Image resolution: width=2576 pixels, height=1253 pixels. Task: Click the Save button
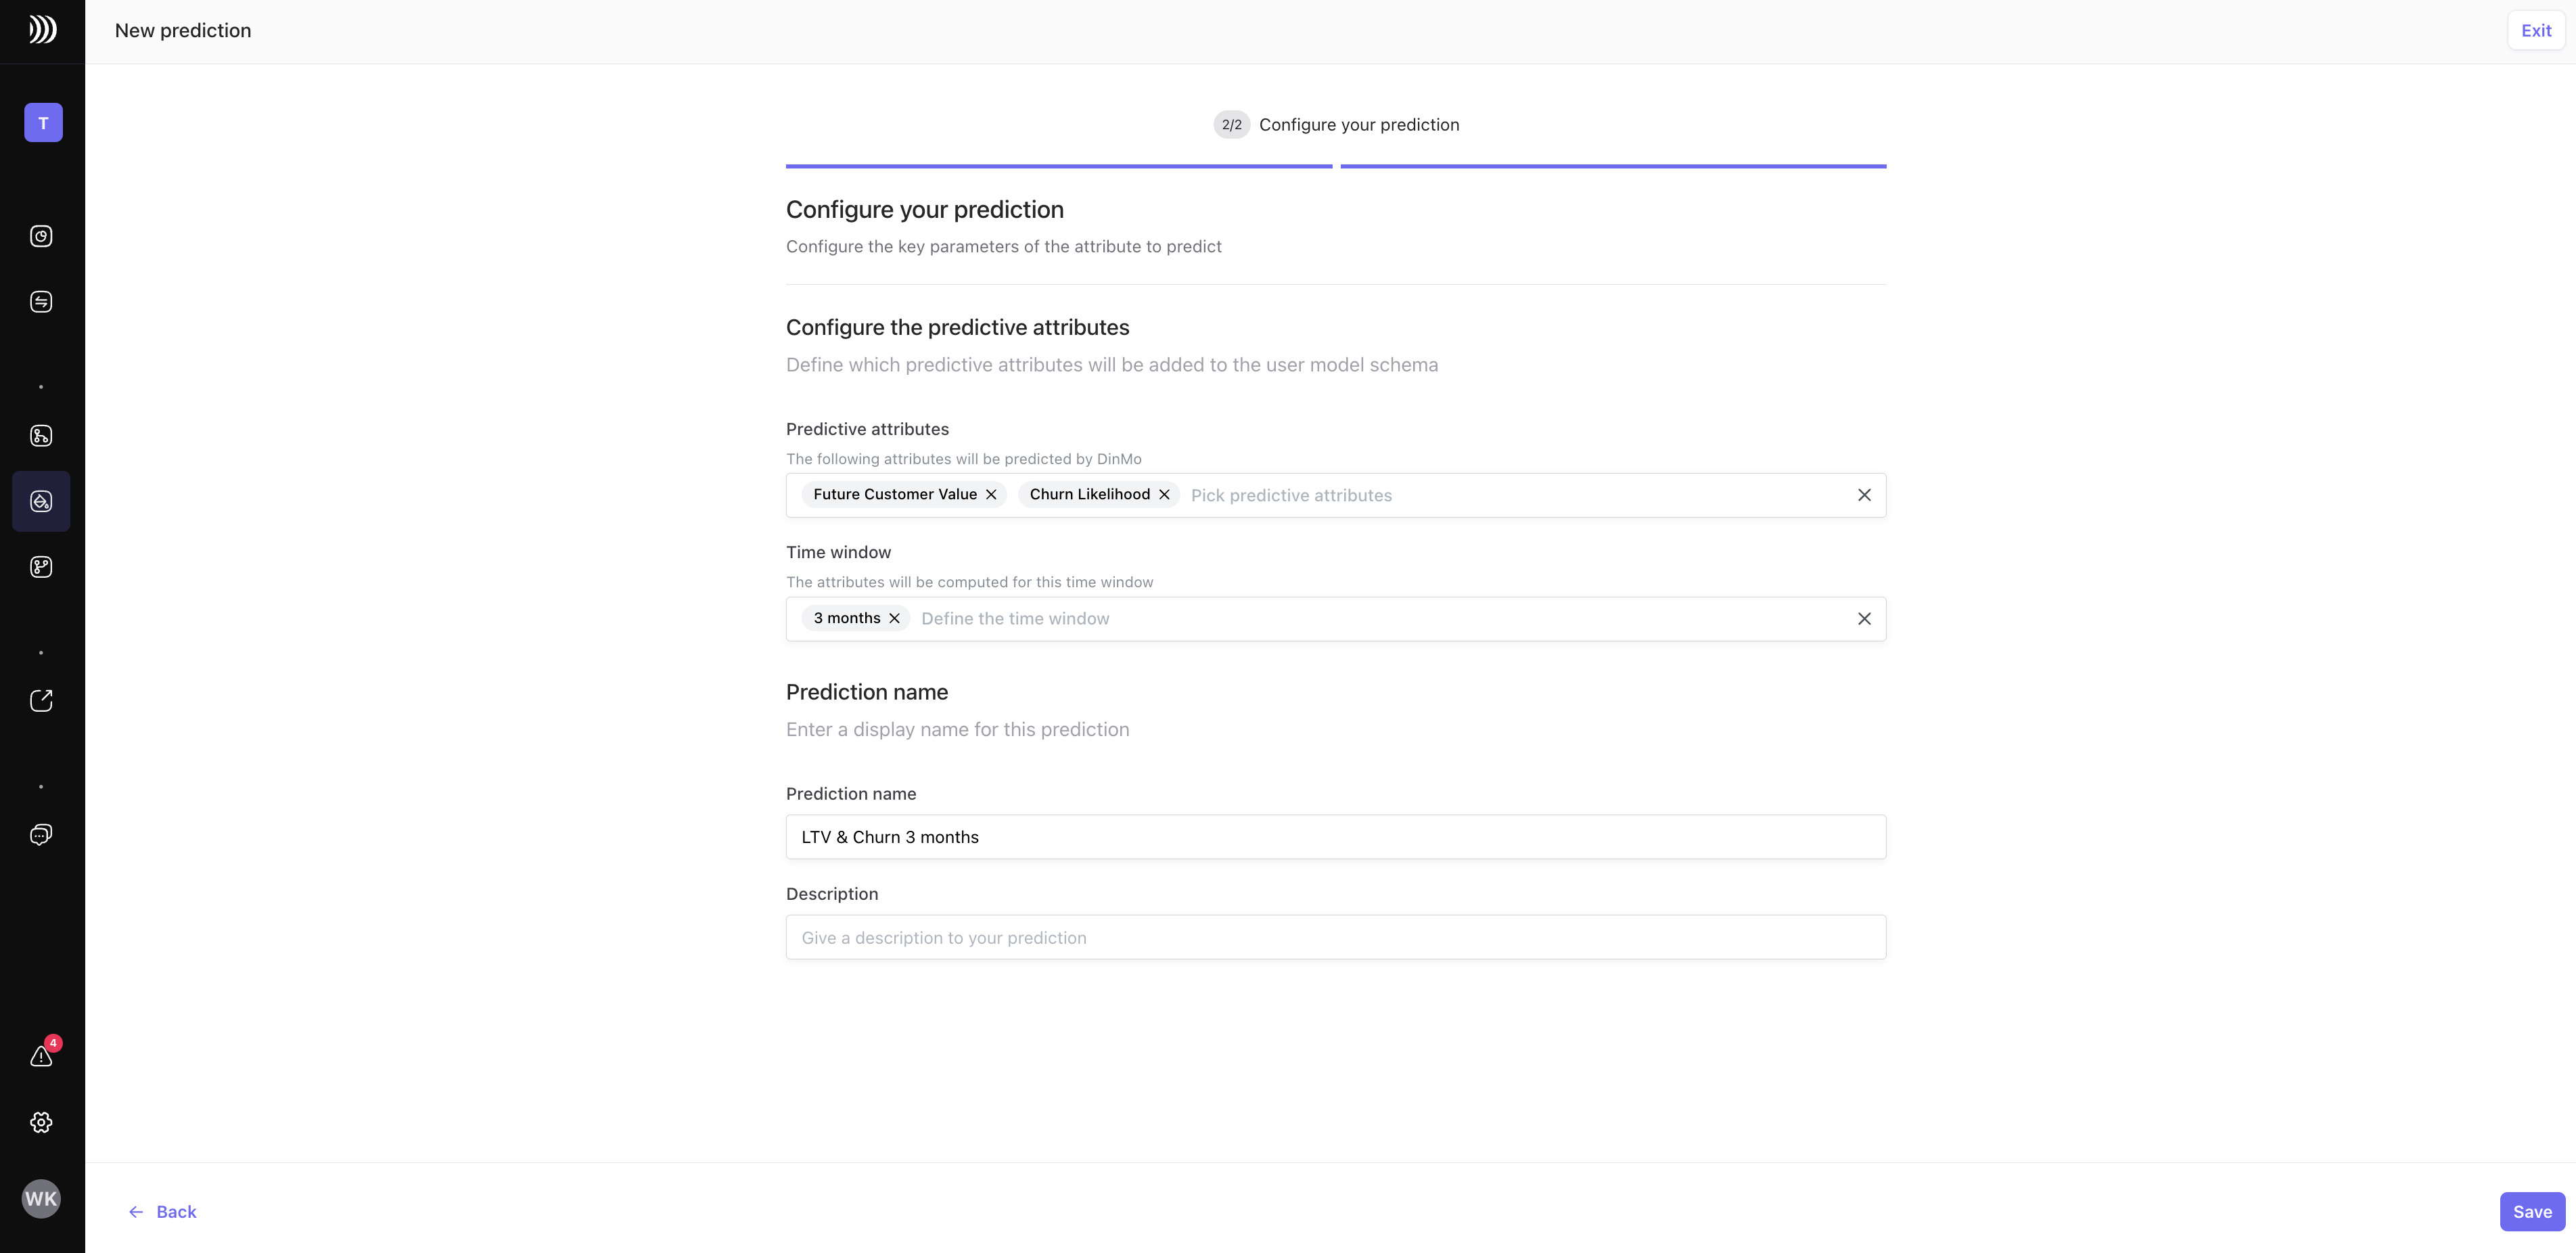click(2532, 1212)
